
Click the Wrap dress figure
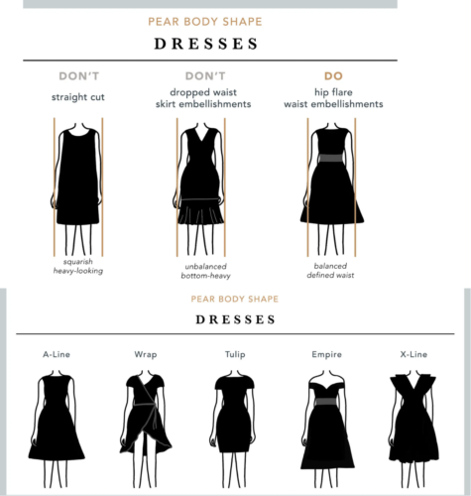click(146, 429)
